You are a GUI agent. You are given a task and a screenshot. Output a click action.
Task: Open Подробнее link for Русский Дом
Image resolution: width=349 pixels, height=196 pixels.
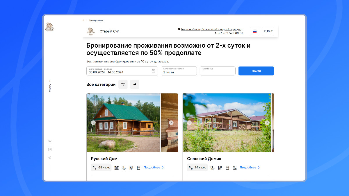point(154,168)
